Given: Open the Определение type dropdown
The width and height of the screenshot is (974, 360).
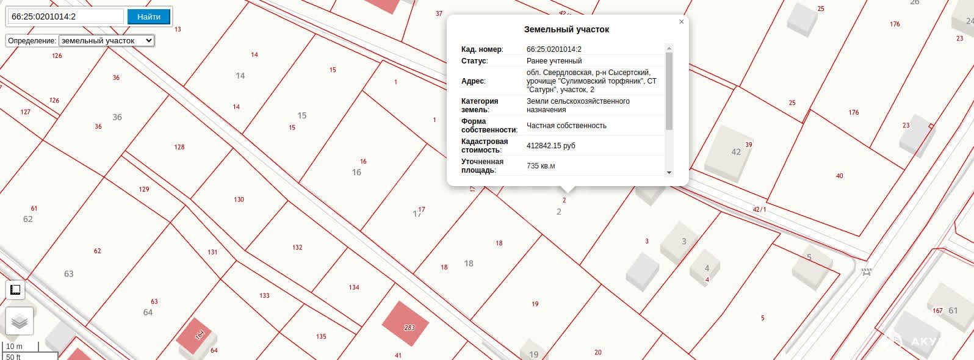Looking at the screenshot, I should click(106, 41).
